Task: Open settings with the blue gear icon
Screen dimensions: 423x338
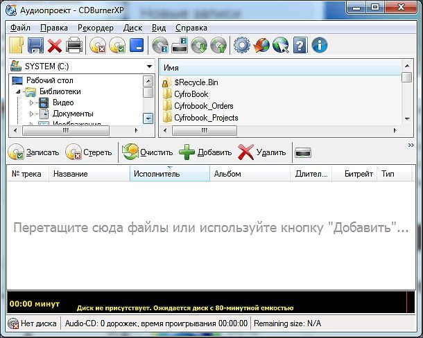Action: (242, 45)
